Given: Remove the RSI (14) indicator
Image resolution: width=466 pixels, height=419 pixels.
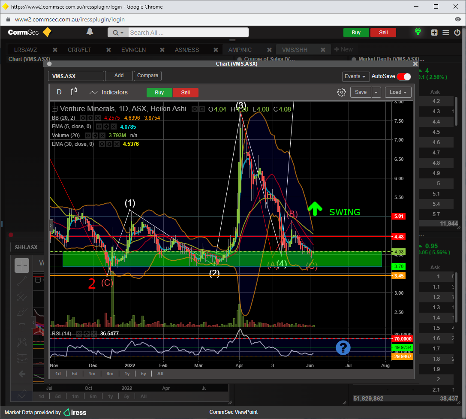Looking at the screenshot, I should [x=93, y=334].
